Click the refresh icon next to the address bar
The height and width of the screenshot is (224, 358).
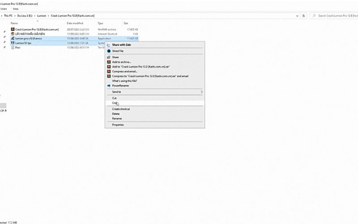click(x=304, y=16)
